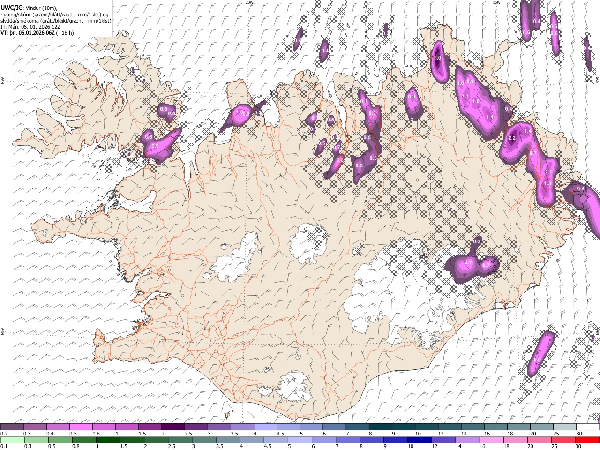Select the top-row legend swatch labeled 0.8

(104, 427)
